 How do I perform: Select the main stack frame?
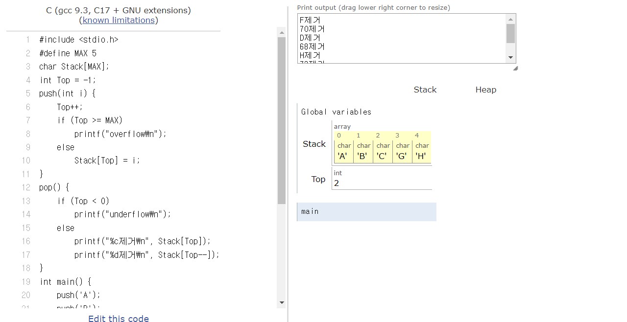[x=366, y=211]
